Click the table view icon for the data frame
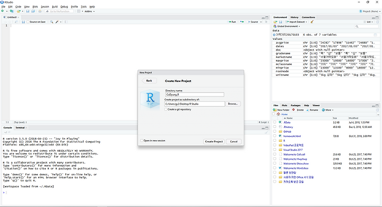The height and width of the screenshot is (207, 382). [376, 35]
